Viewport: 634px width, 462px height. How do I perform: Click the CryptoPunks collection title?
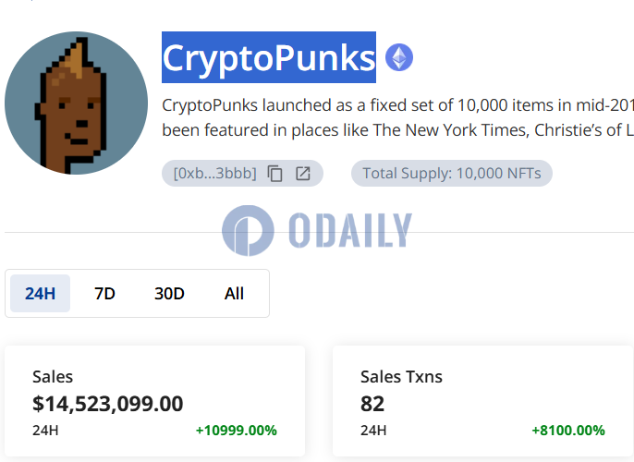269,57
